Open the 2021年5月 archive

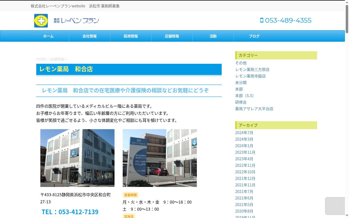click(x=244, y=205)
